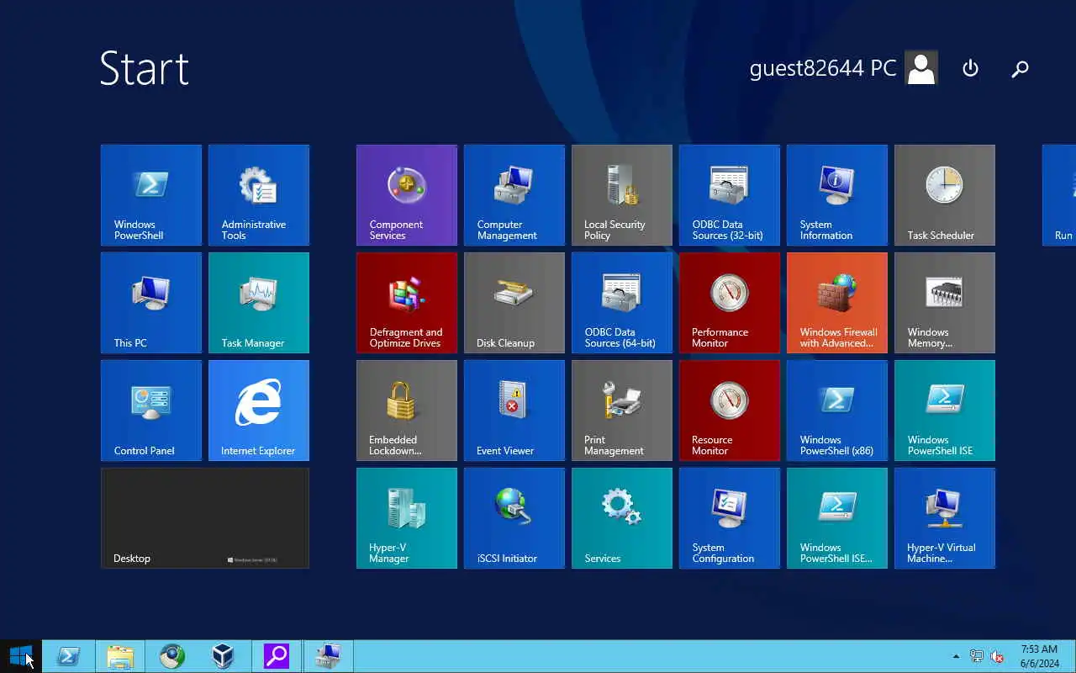Viewport: 1076px width, 673px height.
Task: Launch the Task Scheduler tile
Action: [x=945, y=195]
